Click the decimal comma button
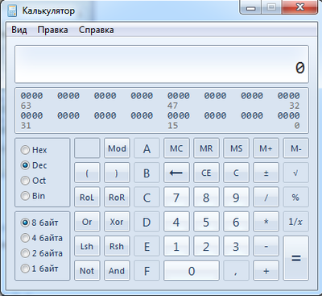322x296 pixels. (x=236, y=270)
